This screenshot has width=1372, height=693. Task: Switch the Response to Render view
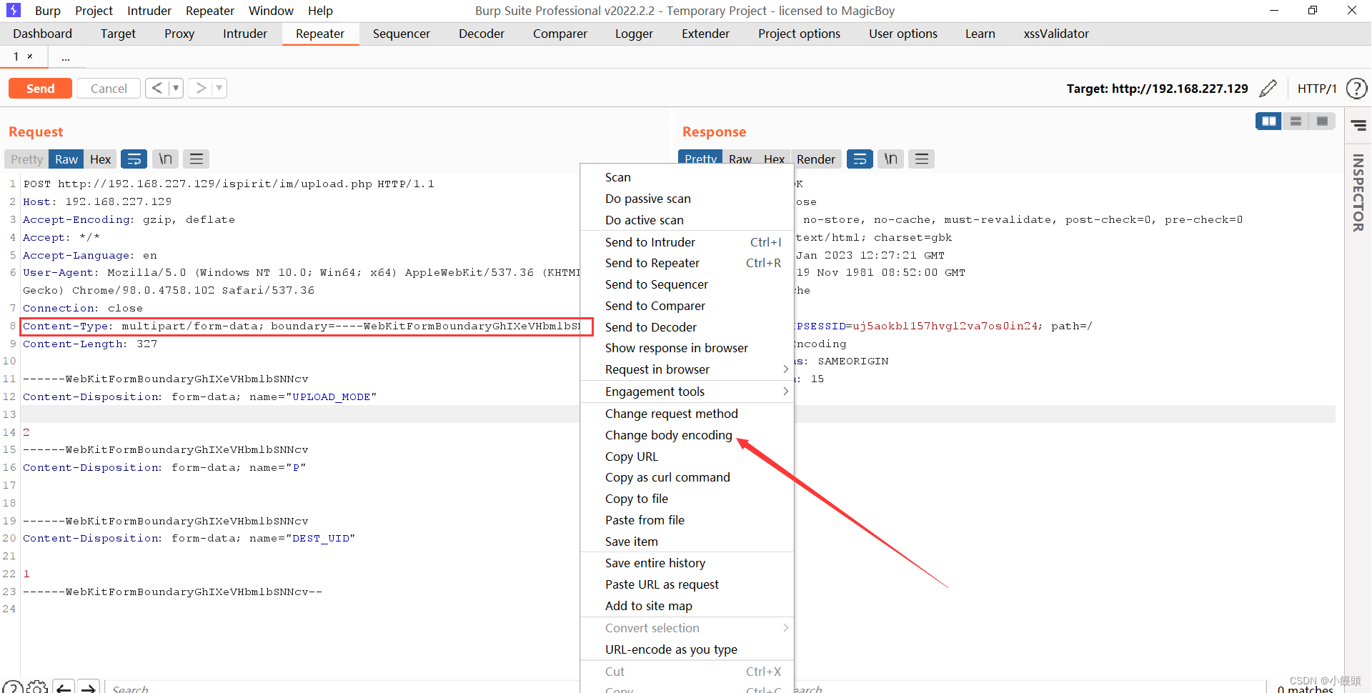(816, 159)
